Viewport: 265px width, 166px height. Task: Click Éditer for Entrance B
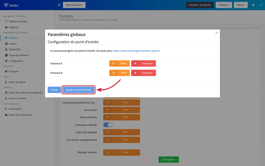[119, 73]
